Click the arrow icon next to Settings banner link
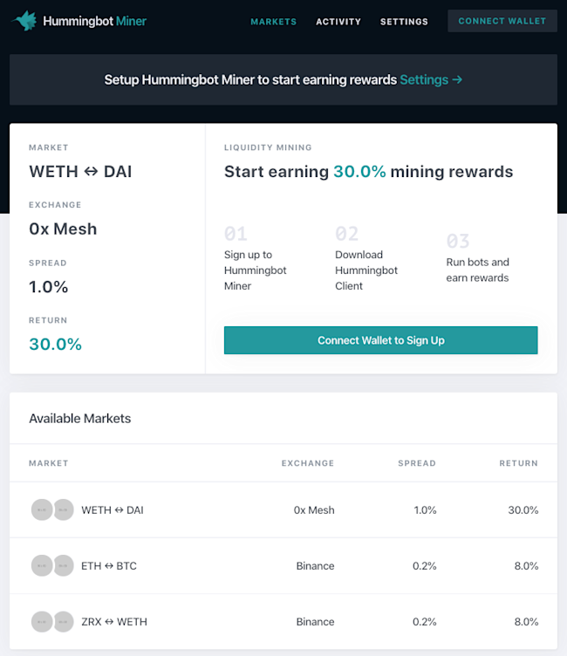Image resolution: width=567 pixels, height=656 pixels. coord(457,79)
